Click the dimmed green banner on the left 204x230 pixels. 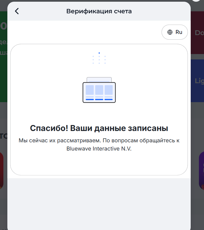(x=3, y=57)
